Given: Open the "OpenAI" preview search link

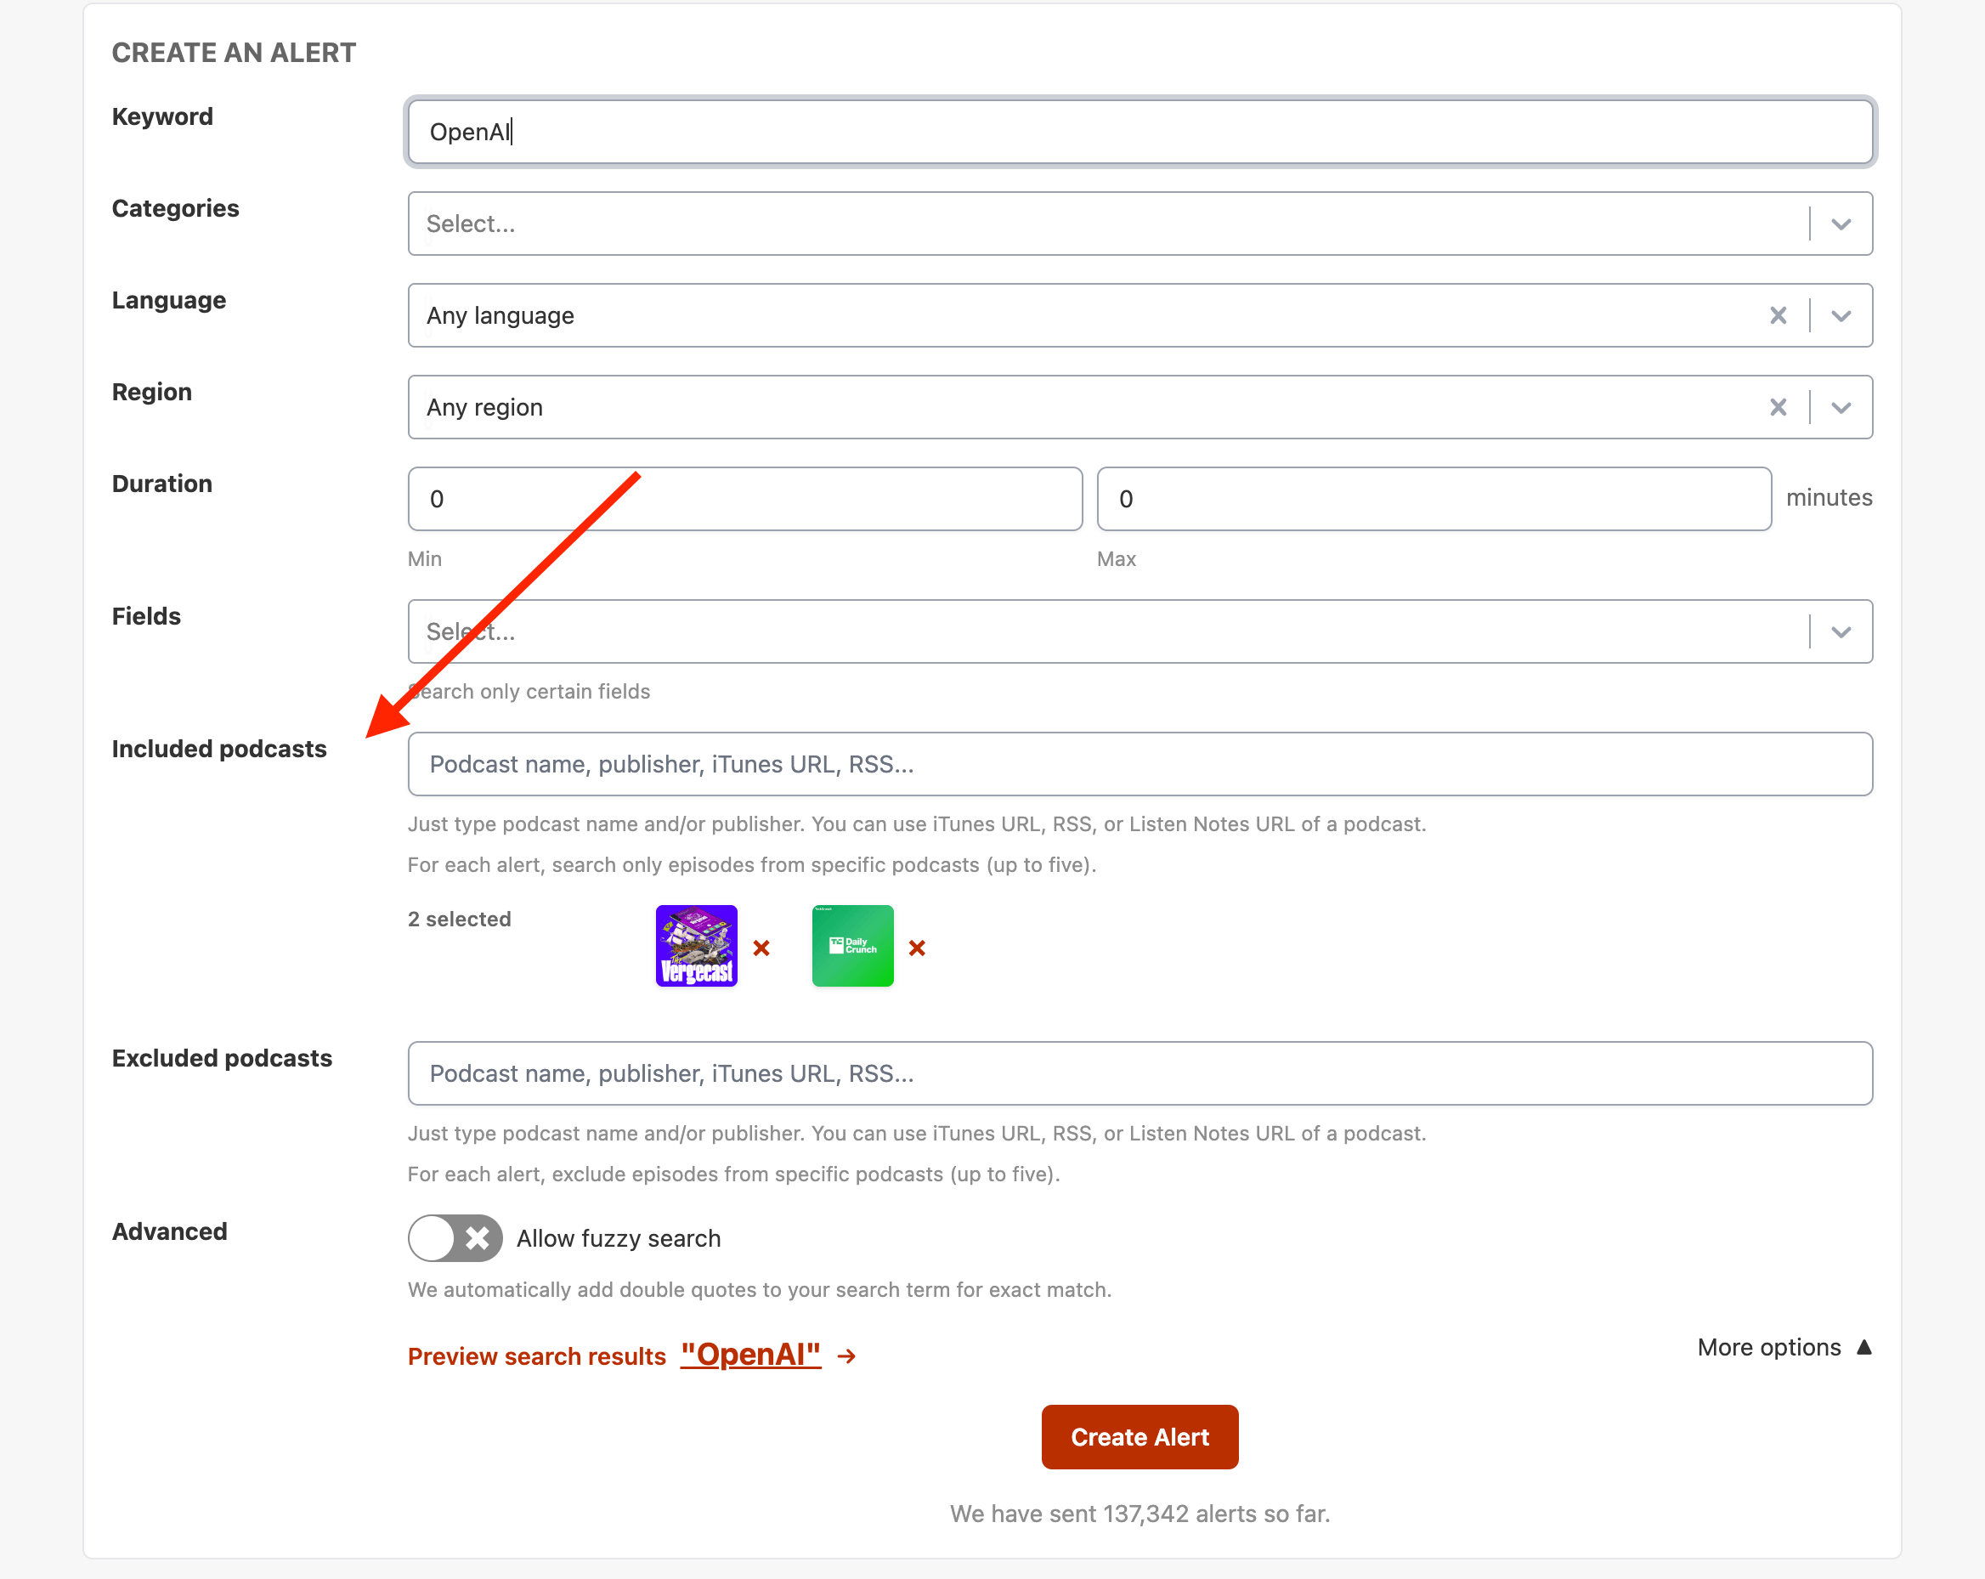Looking at the screenshot, I should [750, 1355].
